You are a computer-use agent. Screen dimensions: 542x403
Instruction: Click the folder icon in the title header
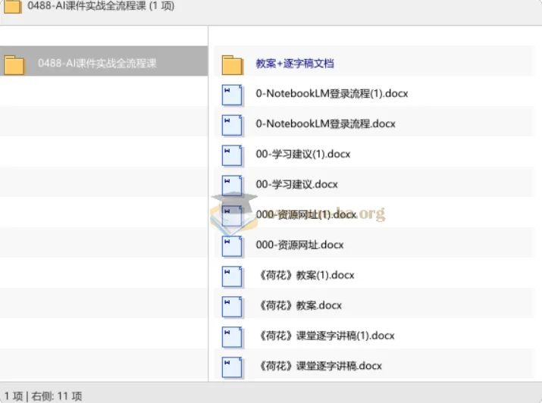[13, 6]
